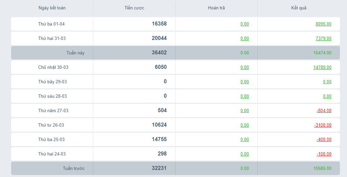Click the 7379.00 result link
Viewport: 347px width, 177px height.
tap(323, 39)
